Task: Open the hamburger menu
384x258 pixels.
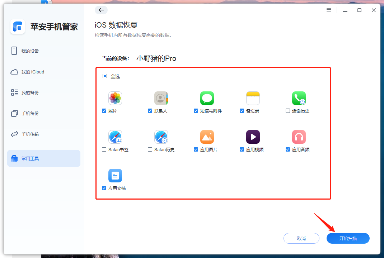Action: [329, 10]
